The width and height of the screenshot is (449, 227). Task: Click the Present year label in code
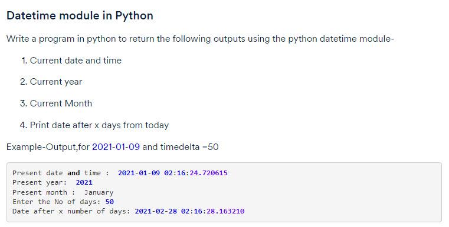40,182
